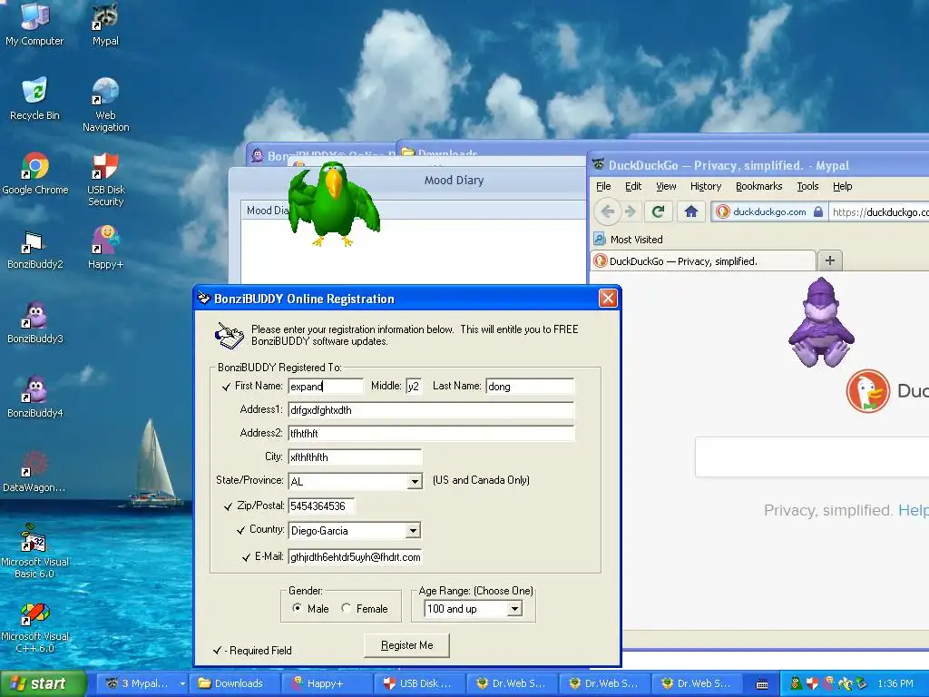
Task: Click the DuckDuckGo duck logo
Action: [868, 391]
